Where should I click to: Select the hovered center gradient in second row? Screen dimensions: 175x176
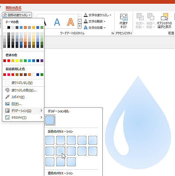click(60, 151)
